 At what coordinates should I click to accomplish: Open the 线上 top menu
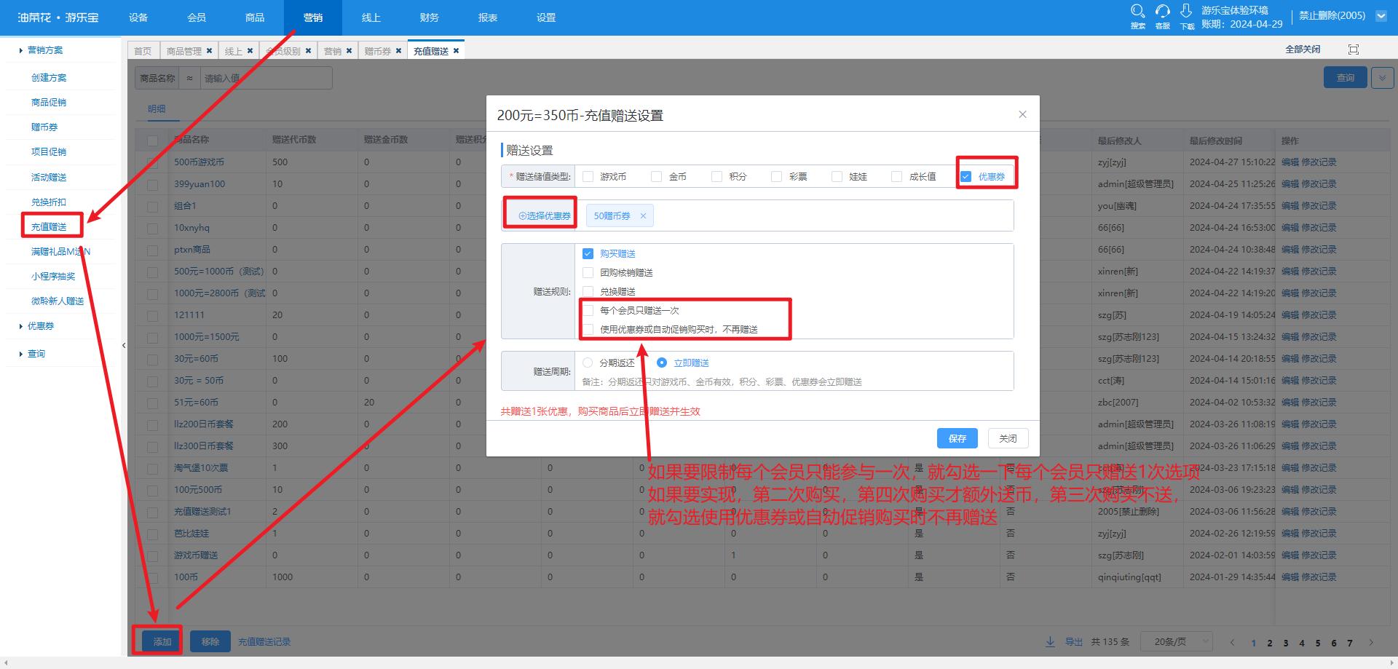[371, 17]
